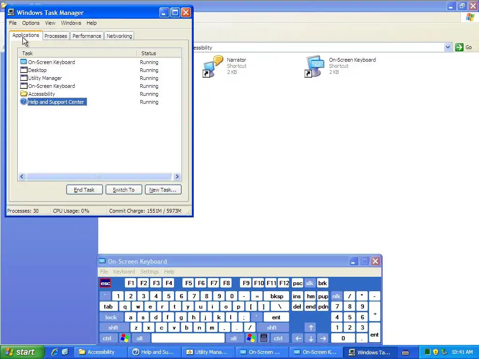Open the Narrator shortcut icon
This screenshot has height=359, width=479.
tap(213, 66)
